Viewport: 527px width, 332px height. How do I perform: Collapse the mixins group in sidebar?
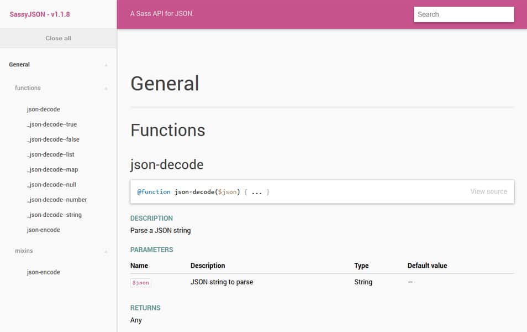pos(105,251)
